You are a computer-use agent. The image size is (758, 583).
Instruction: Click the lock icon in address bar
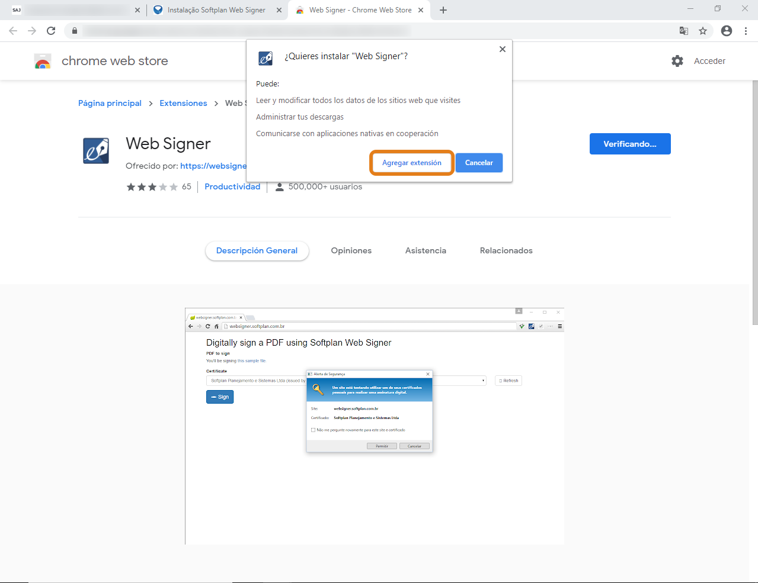pos(74,31)
